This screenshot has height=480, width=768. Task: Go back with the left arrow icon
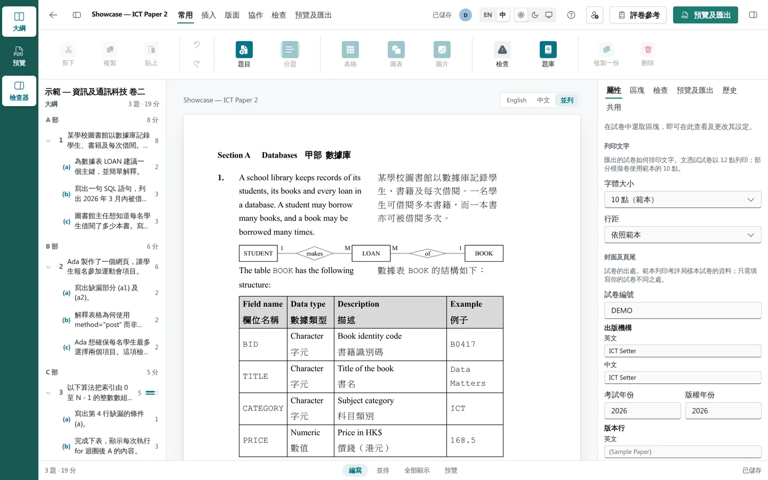53,15
